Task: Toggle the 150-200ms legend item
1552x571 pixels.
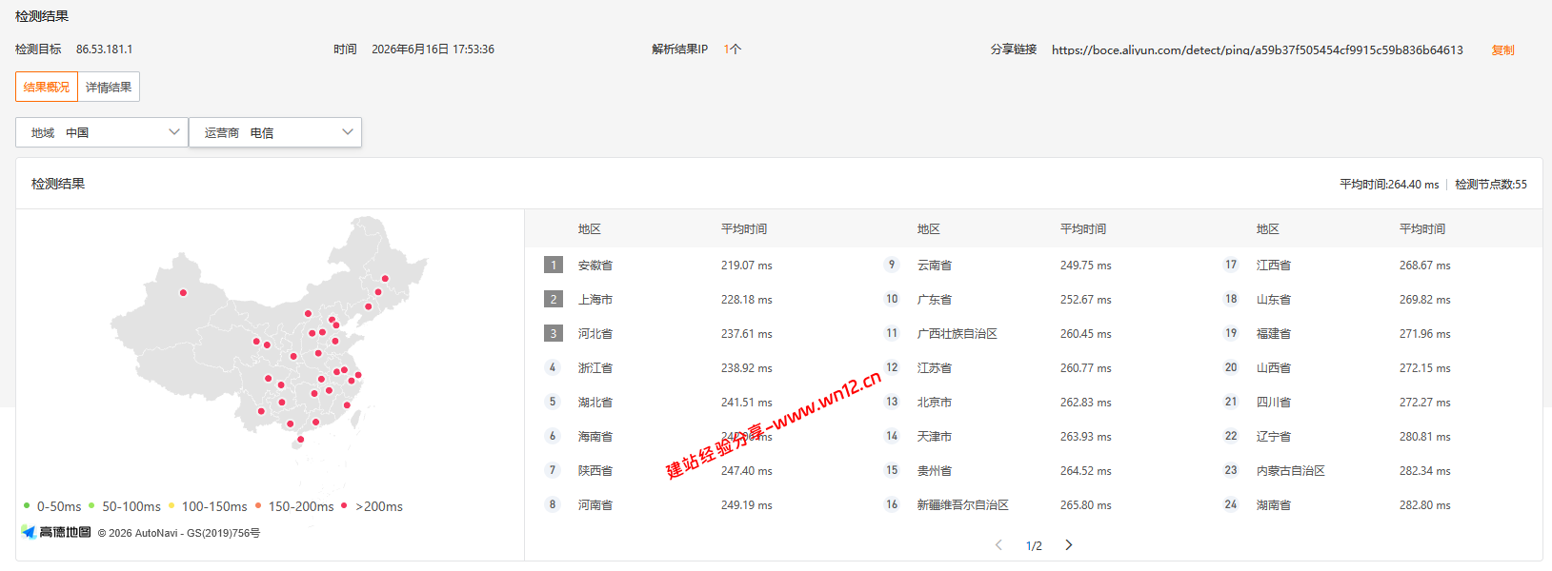Action: pos(294,506)
